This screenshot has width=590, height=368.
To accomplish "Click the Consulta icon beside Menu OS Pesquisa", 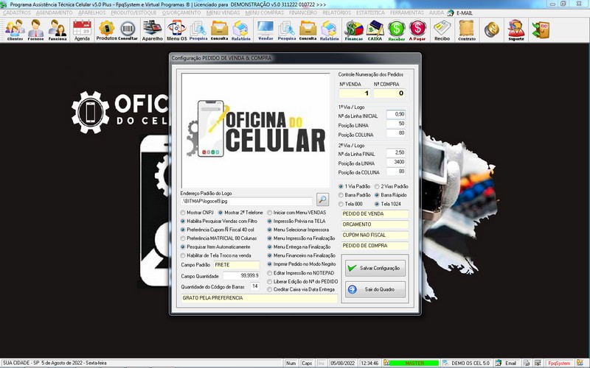I will click(219, 30).
